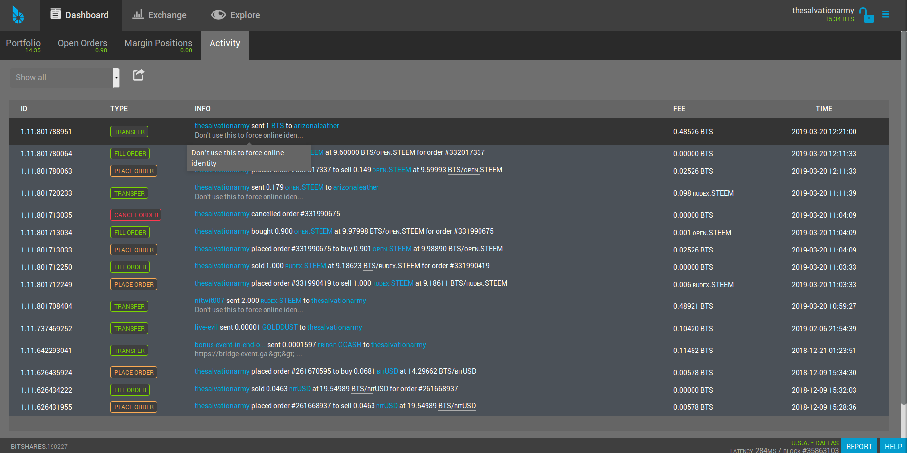Open the arizonaleather account link in the 1 BTS transfer
The image size is (907, 453).
316,126
